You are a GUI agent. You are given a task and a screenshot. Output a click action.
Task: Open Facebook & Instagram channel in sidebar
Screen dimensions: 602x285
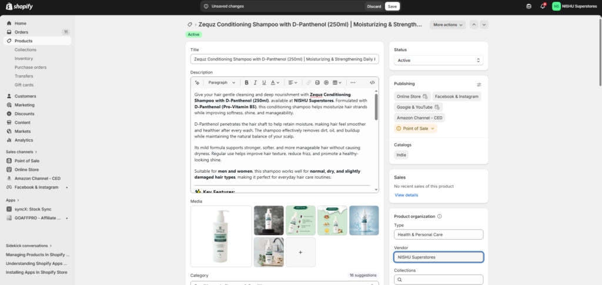pyautogui.click(x=36, y=187)
